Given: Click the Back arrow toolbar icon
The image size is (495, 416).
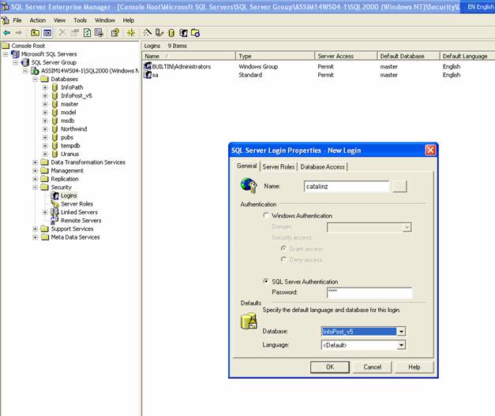Looking at the screenshot, I should pos(7,33).
